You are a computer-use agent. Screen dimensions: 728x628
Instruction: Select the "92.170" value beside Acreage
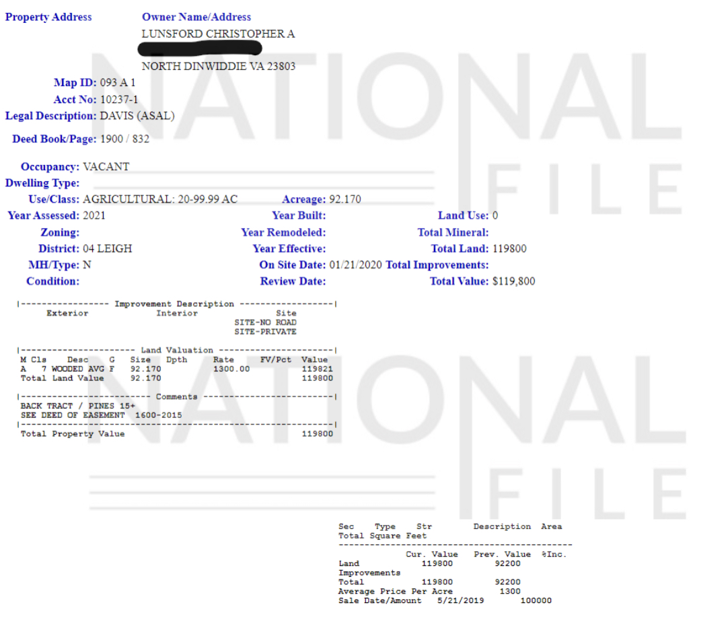pyautogui.click(x=345, y=199)
